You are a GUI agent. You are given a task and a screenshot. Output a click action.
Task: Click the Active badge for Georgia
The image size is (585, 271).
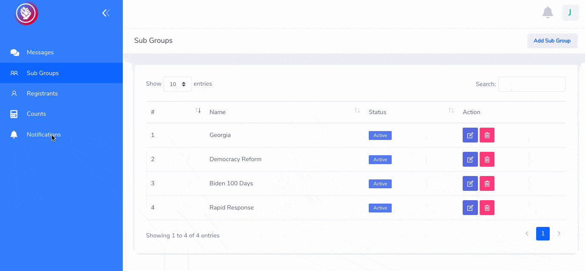380,135
